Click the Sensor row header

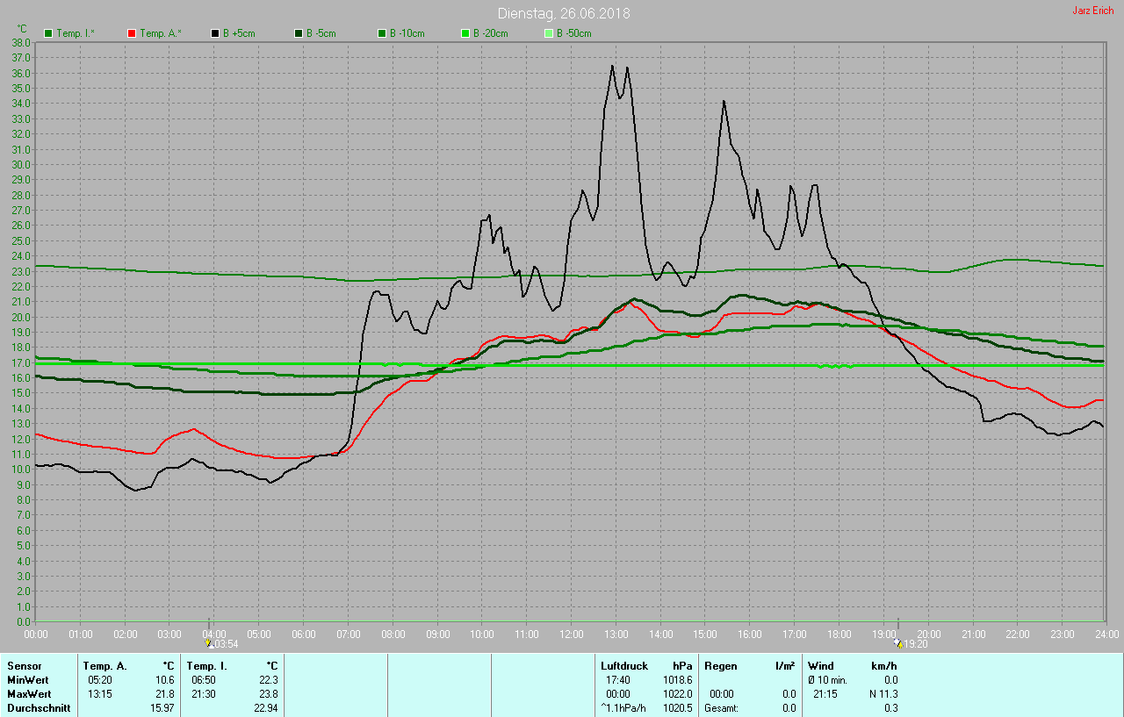pos(25,666)
